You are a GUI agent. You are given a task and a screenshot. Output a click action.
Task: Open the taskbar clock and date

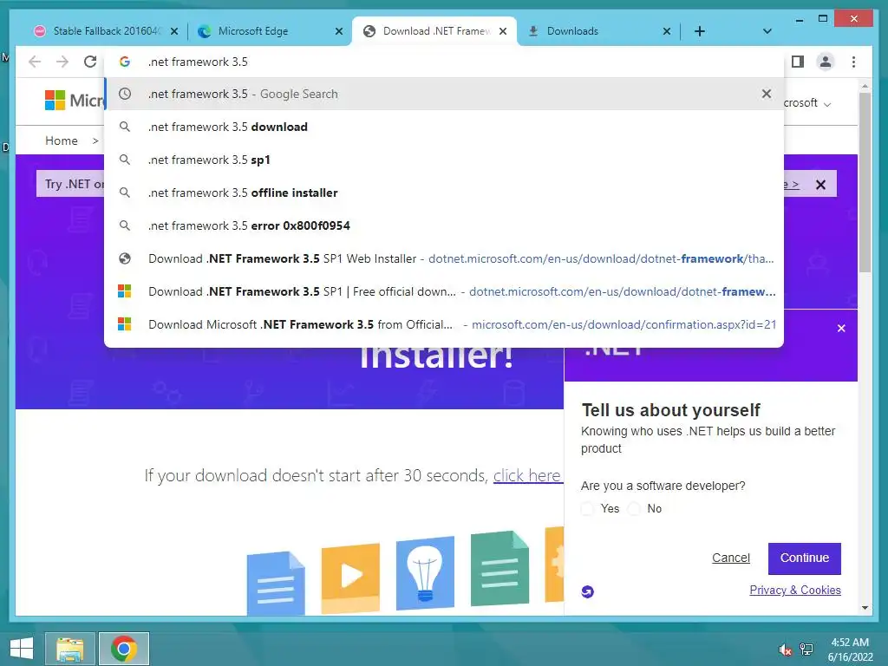[850, 650]
